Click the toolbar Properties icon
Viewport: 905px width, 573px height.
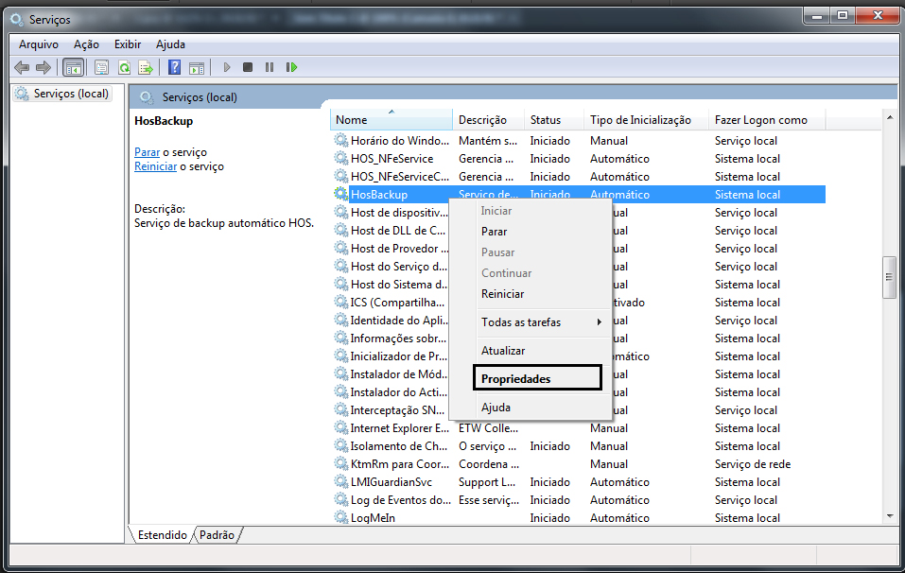pyautogui.click(x=101, y=67)
